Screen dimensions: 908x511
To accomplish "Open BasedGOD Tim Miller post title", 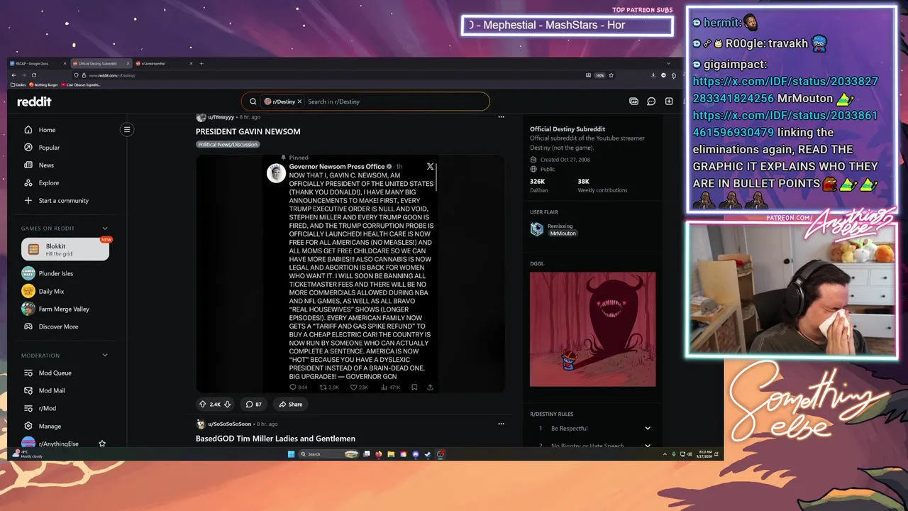I will pos(275,439).
